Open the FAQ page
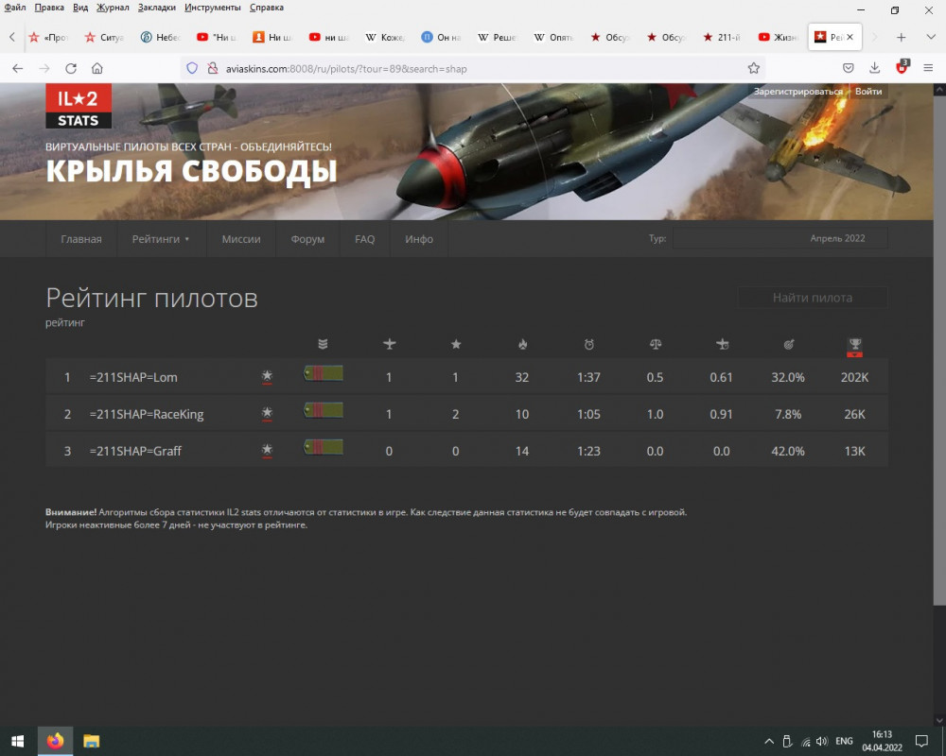This screenshot has width=946, height=756. click(364, 239)
